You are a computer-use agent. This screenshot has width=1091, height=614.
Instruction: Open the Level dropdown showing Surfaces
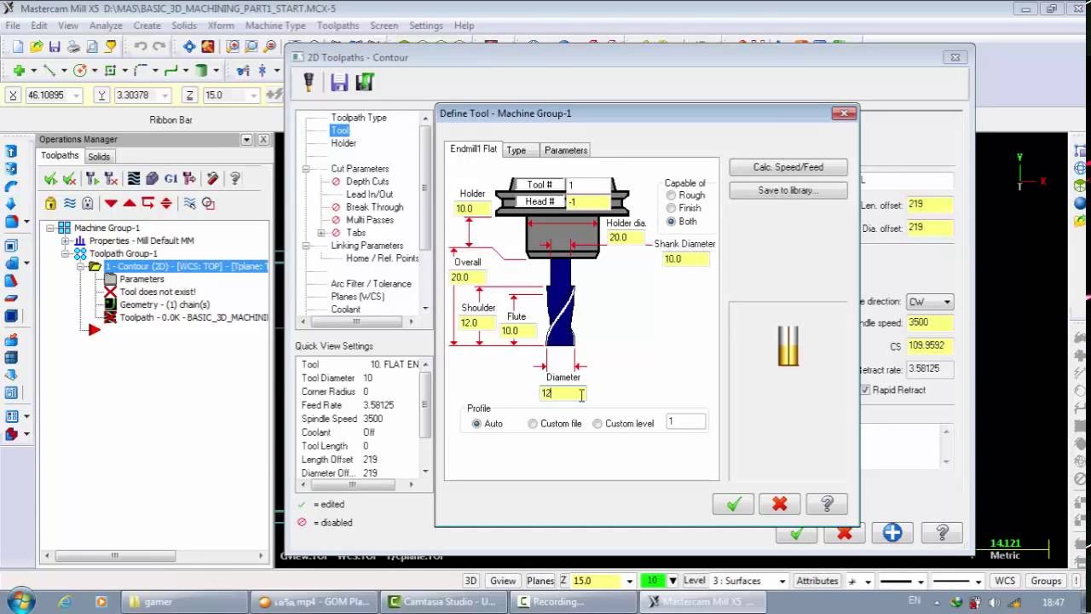(782, 581)
